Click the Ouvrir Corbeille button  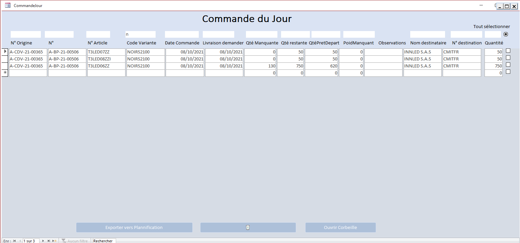click(340, 228)
